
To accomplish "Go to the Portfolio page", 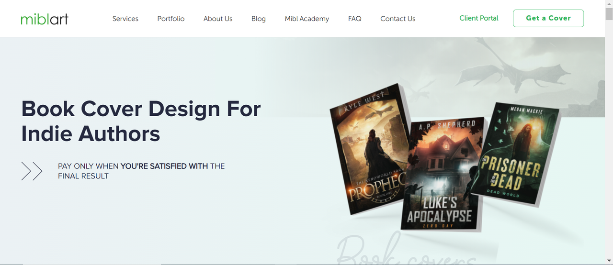I will coord(171,19).
